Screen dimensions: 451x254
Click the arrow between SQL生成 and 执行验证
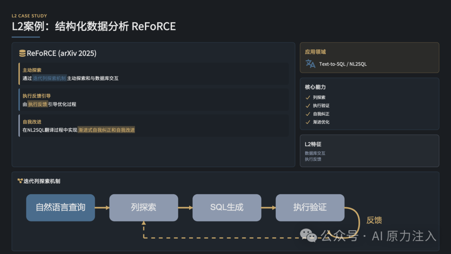tap(269, 207)
